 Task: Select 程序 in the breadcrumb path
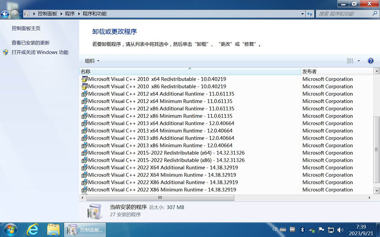tap(69, 13)
